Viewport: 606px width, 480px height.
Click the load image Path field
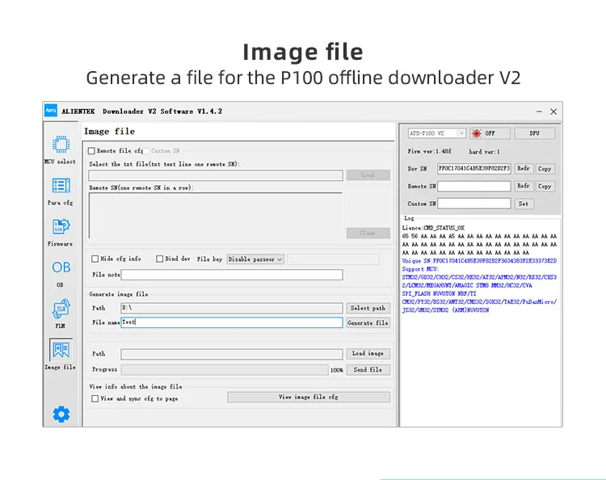(232, 354)
